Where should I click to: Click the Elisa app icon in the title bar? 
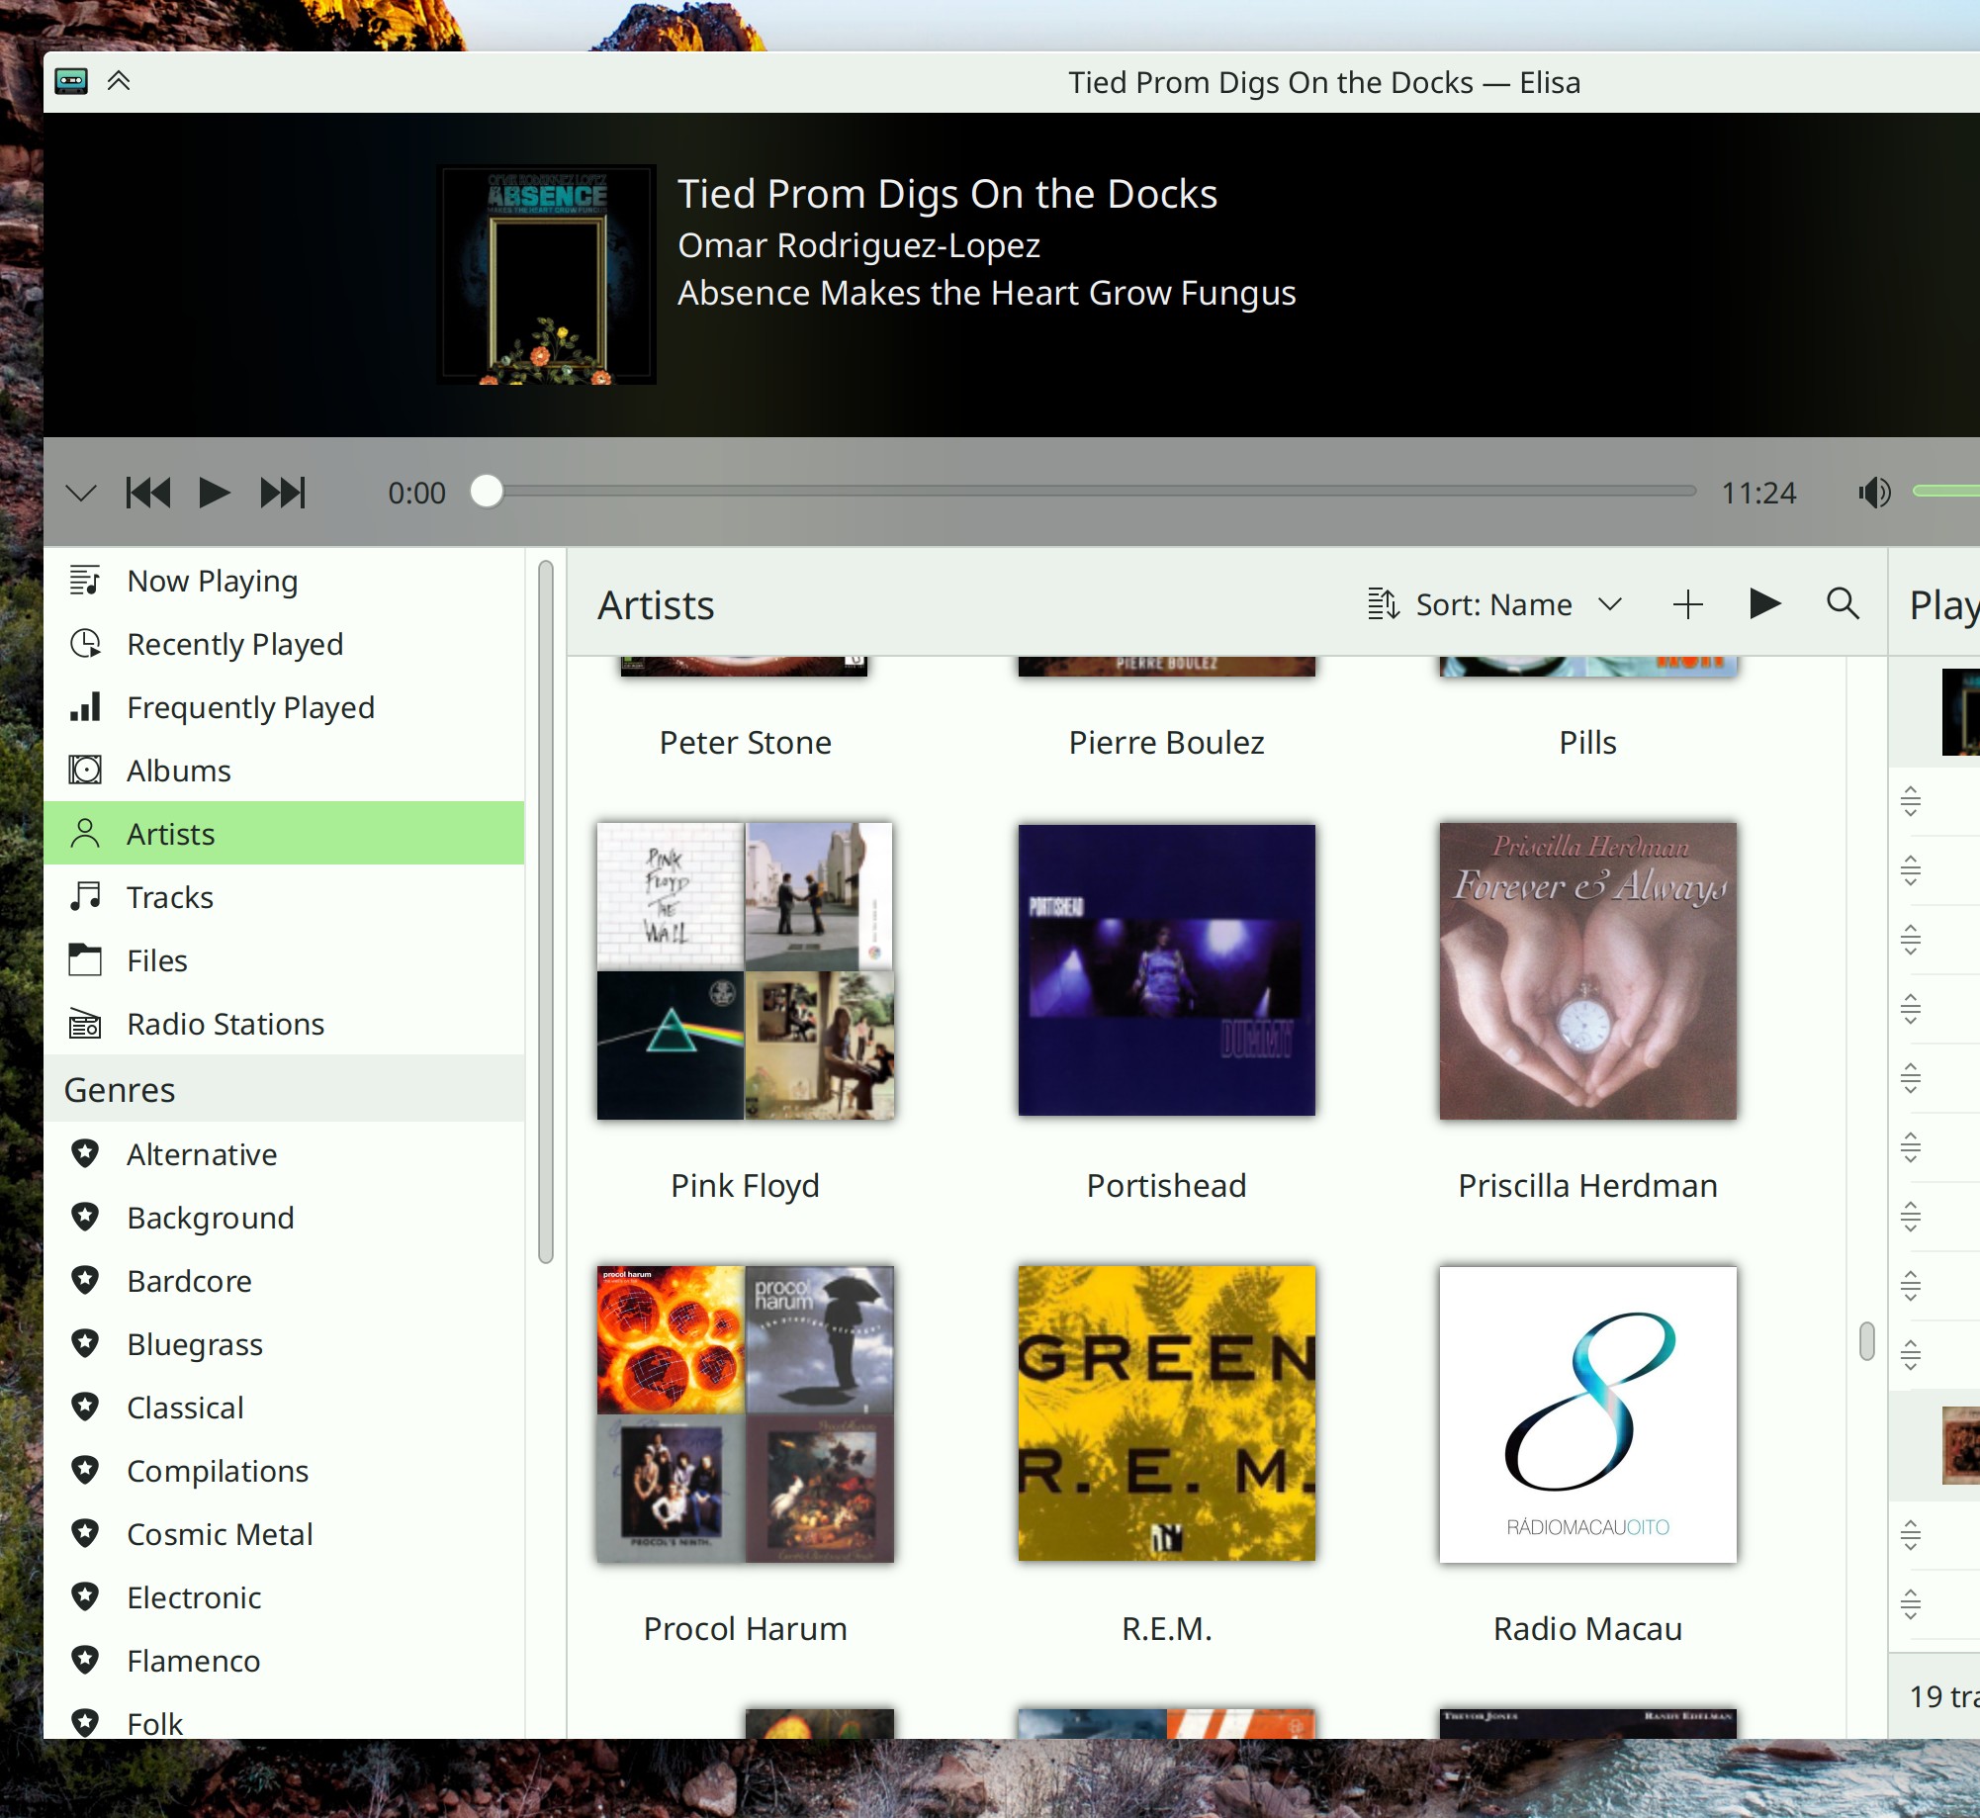click(x=71, y=81)
